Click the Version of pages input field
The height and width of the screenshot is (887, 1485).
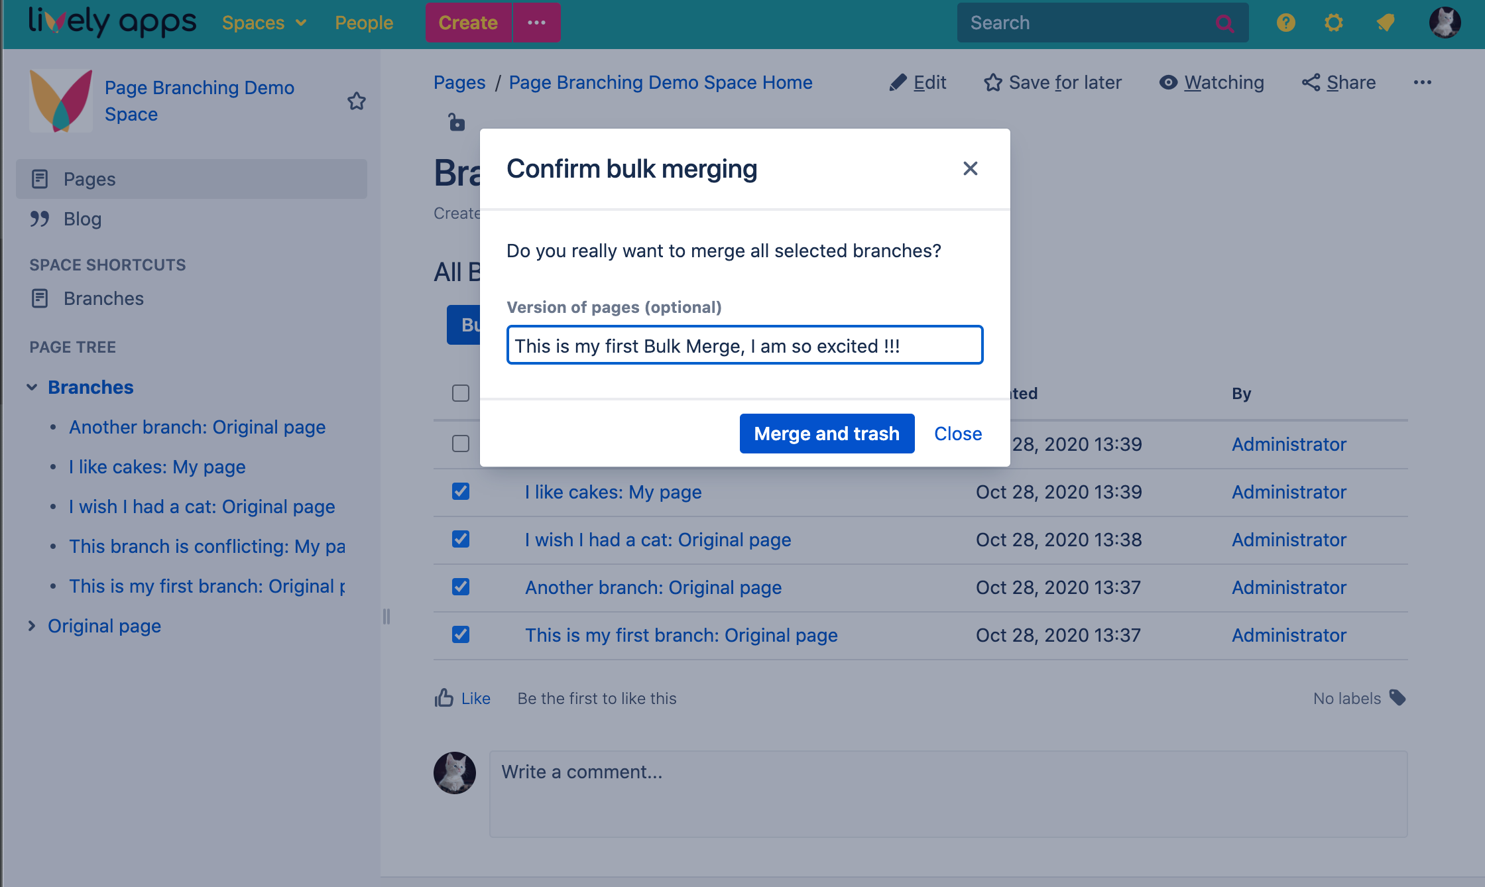point(744,345)
